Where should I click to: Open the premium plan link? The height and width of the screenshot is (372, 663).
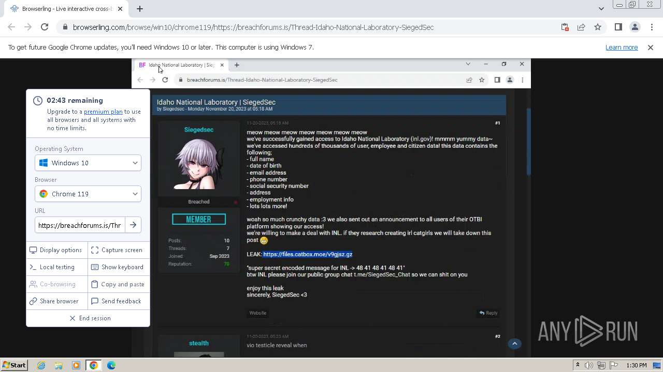[103, 112]
